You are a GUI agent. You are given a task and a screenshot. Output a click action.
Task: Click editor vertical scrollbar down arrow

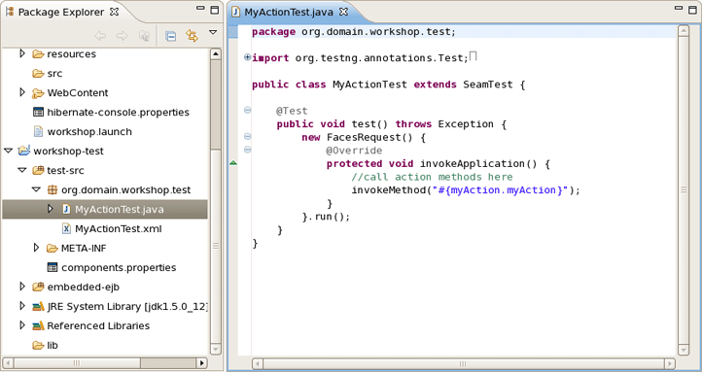pos(684,350)
